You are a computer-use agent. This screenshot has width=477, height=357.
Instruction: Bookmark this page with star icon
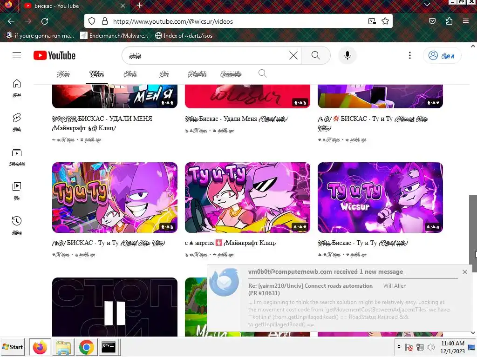(x=385, y=21)
